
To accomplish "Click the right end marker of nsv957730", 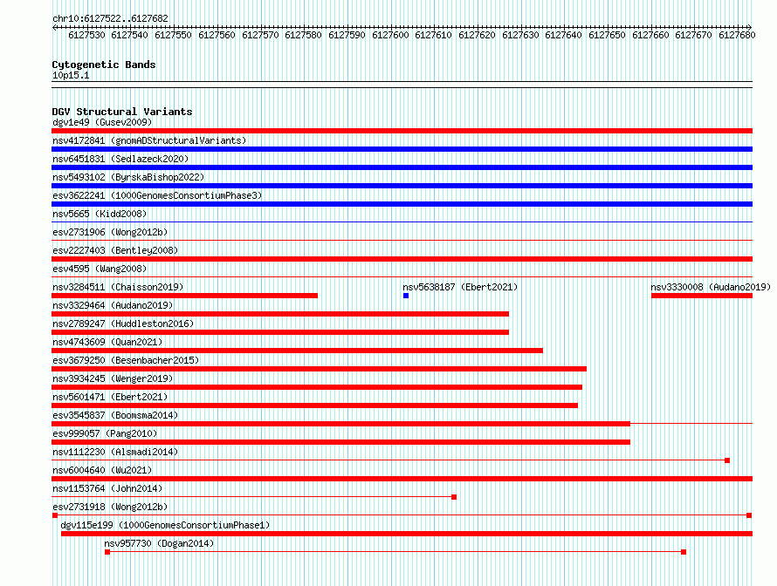I will click(684, 552).
